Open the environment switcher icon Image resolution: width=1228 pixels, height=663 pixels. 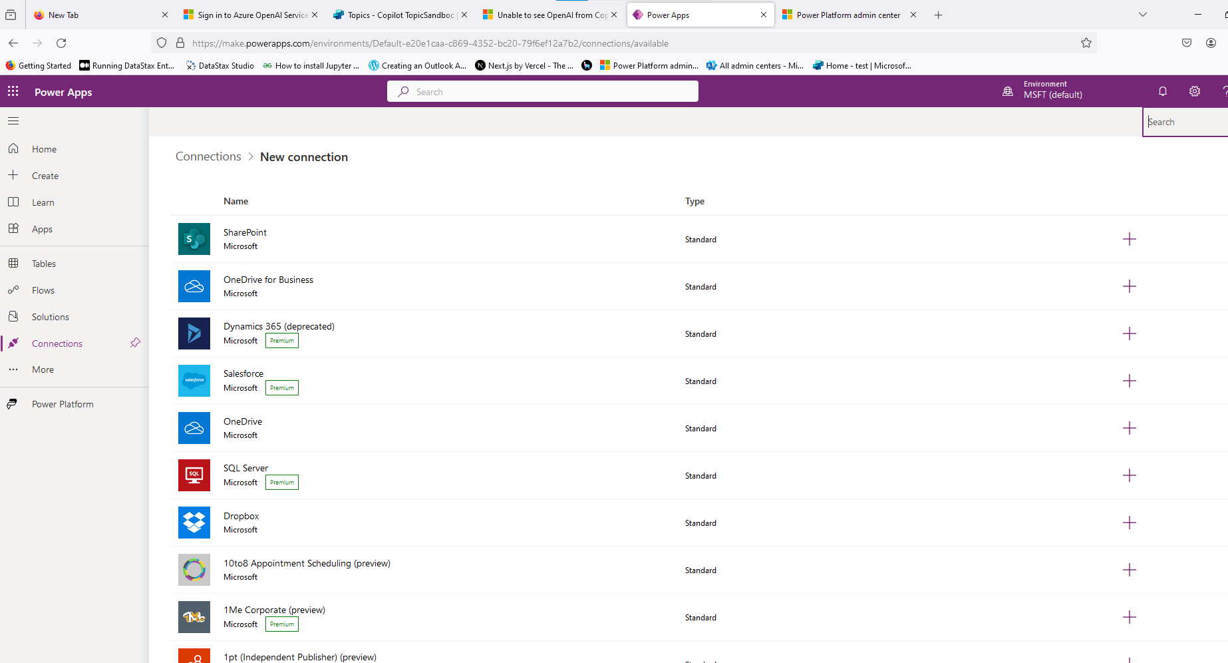click(1006, 91)
